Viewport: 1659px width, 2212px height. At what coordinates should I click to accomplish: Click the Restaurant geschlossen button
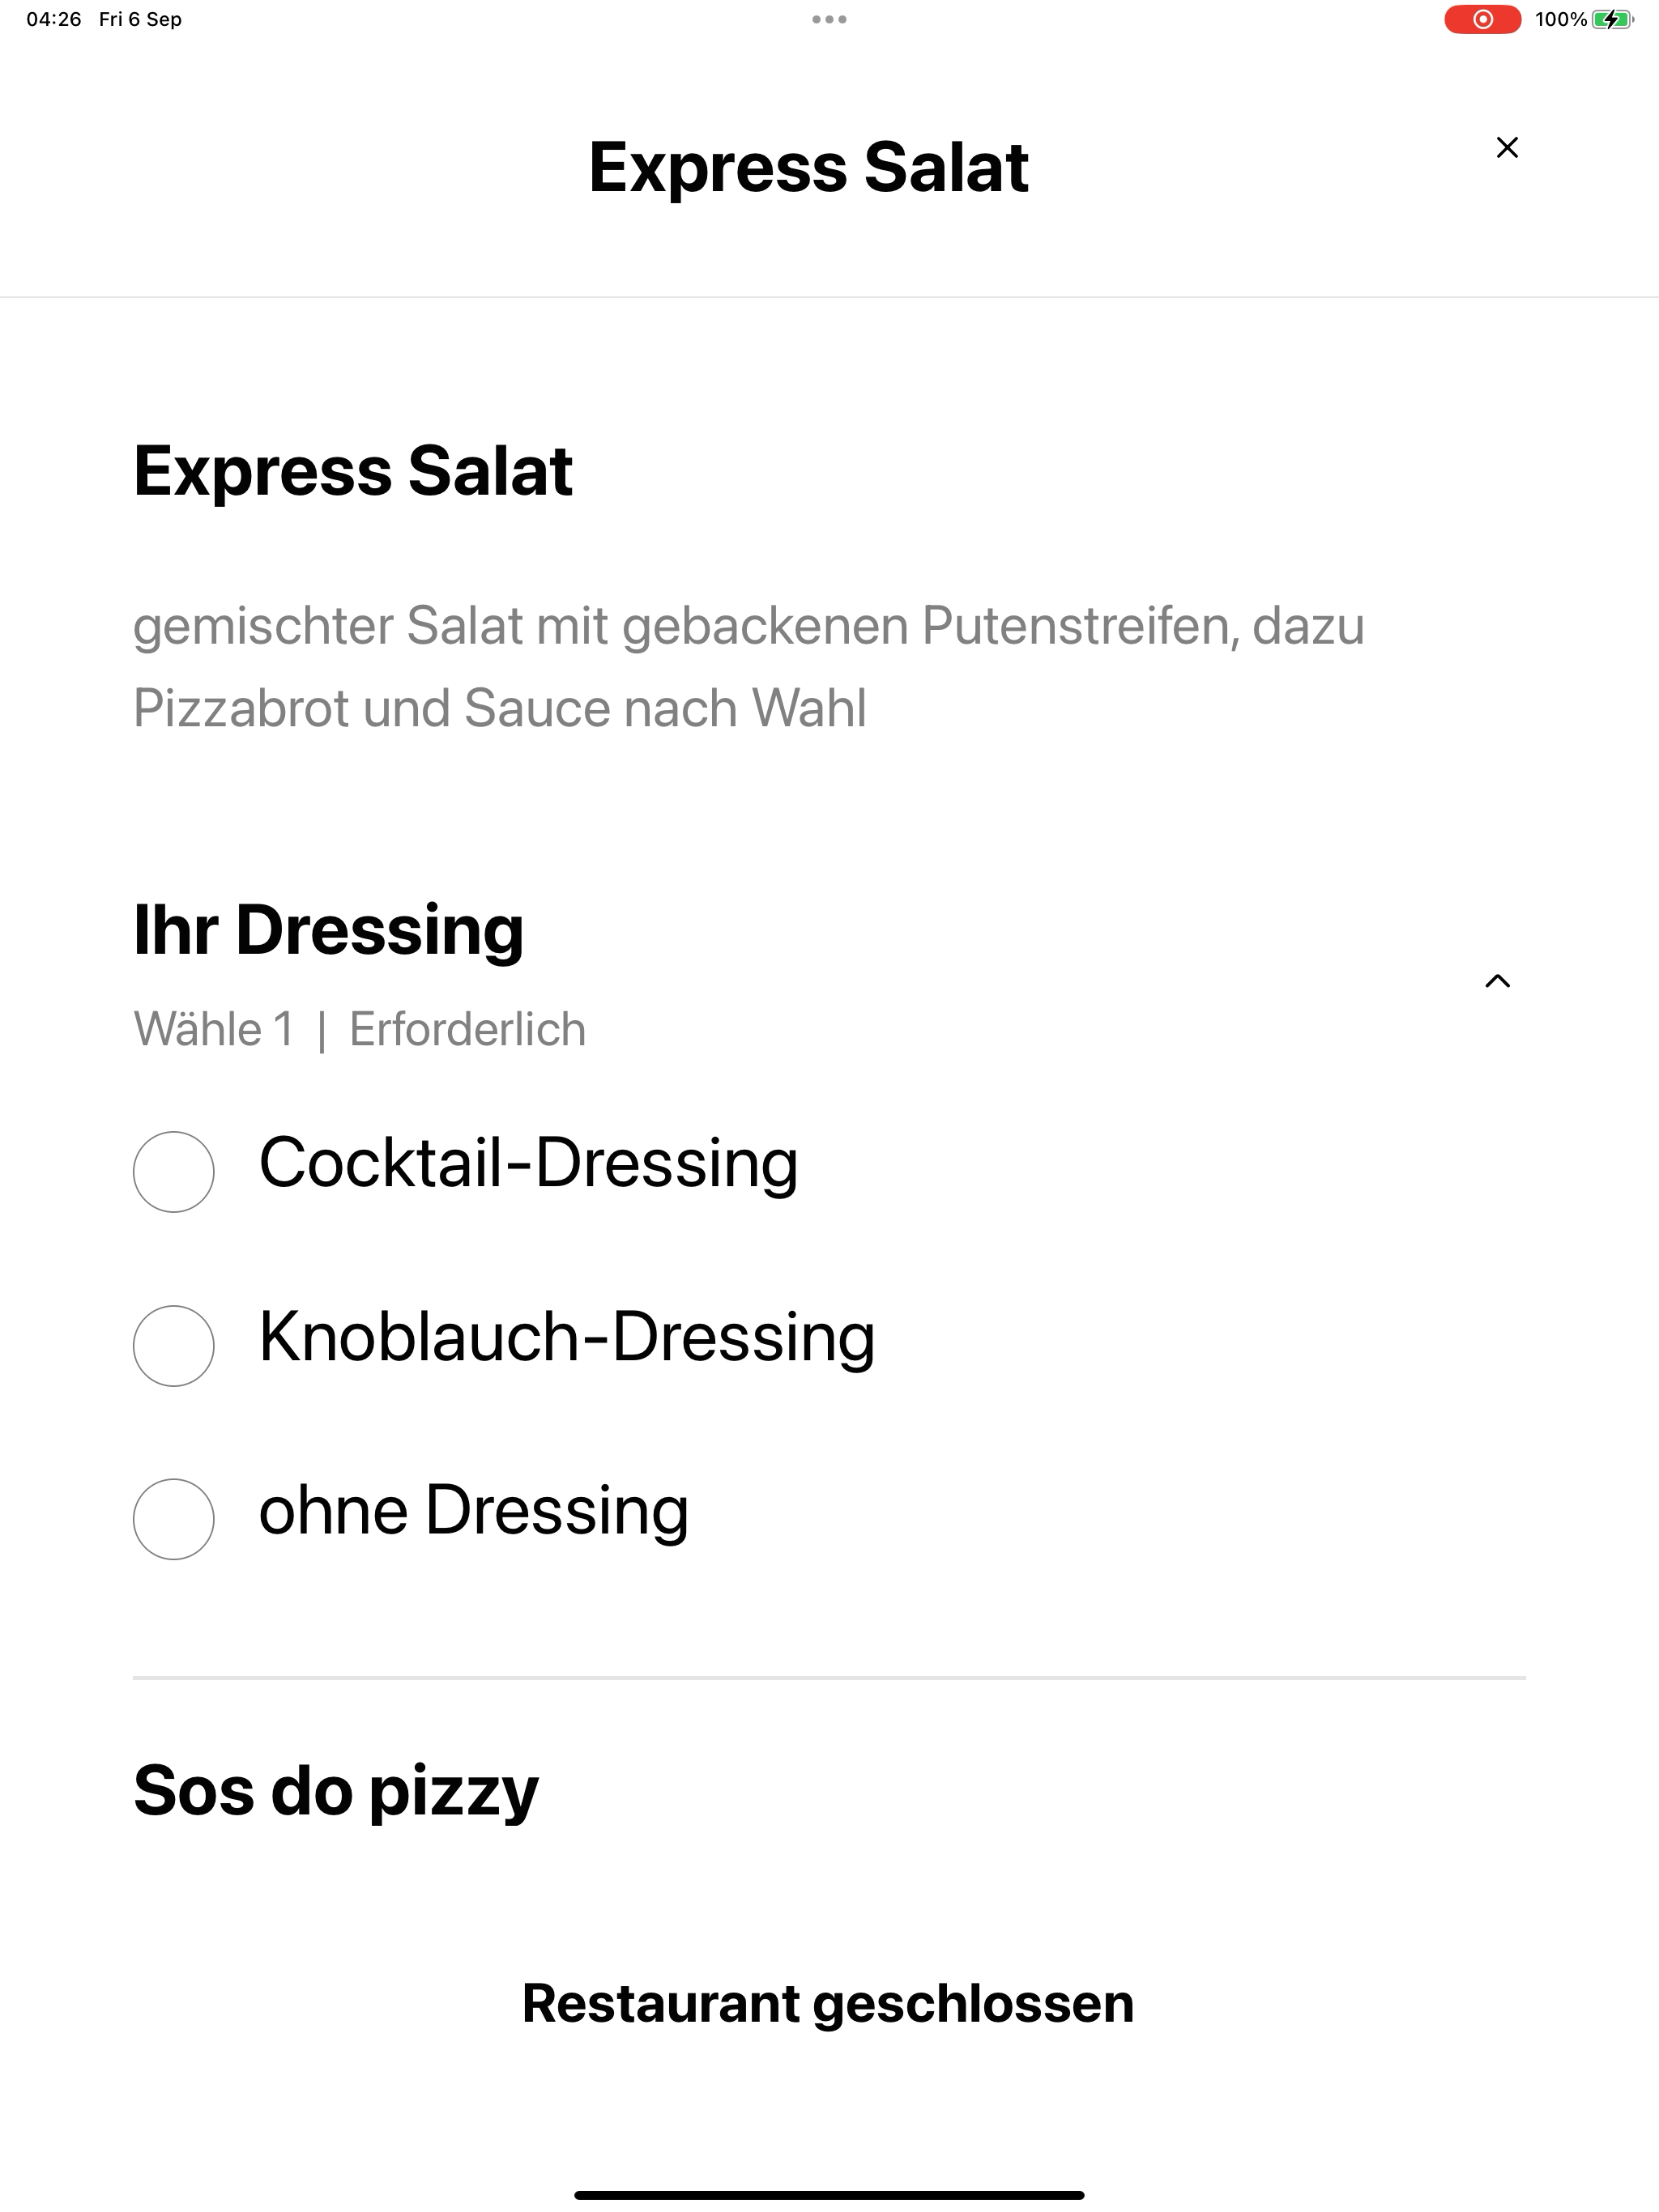click(829, 2003)
